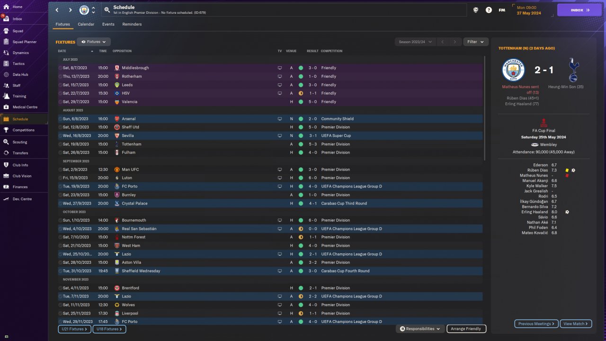Viewport: 606px width, 341px height.
Task: Open the FM menu in the top bar
Action: (502, 10)
